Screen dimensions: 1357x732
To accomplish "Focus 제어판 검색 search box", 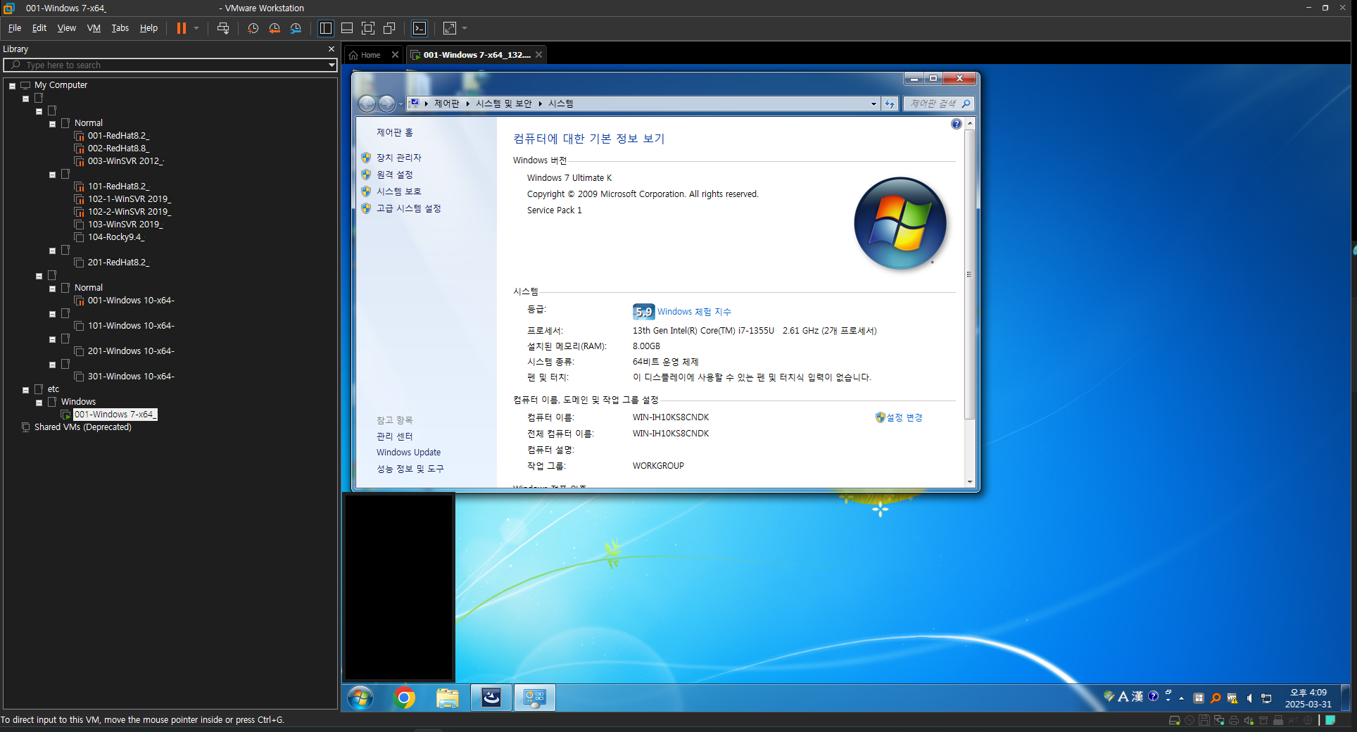I will [x=938, y=103].
